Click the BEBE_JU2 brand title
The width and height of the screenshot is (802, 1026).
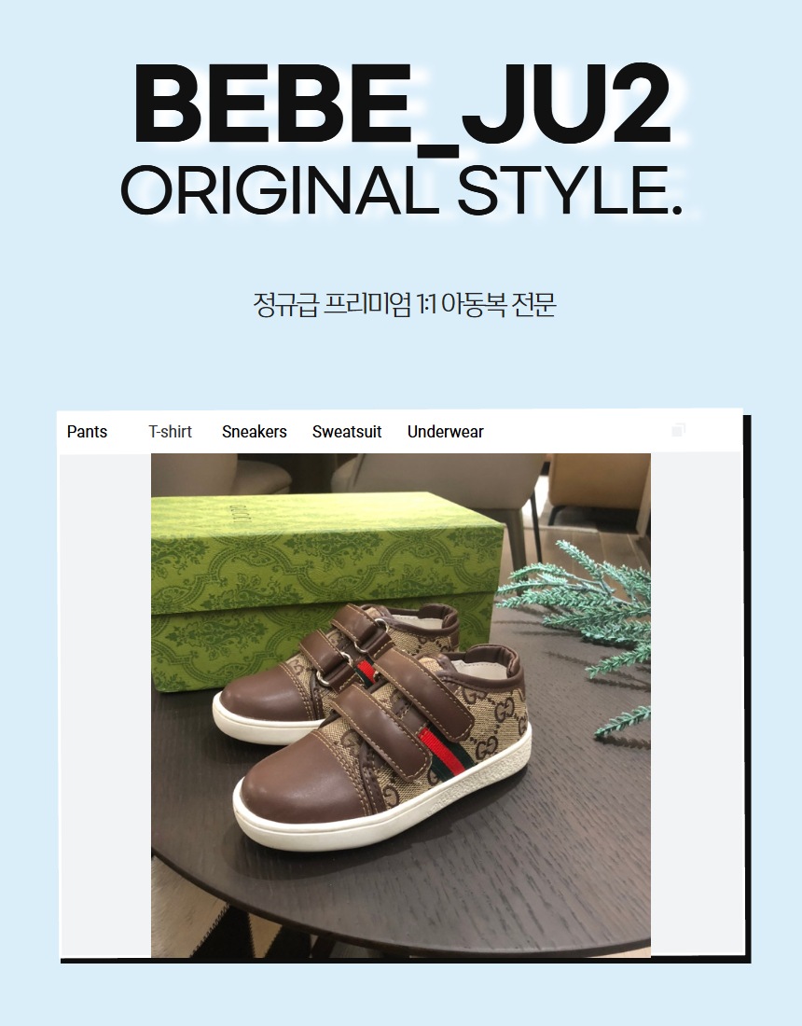pyautogui.click(x=402, y=104)
